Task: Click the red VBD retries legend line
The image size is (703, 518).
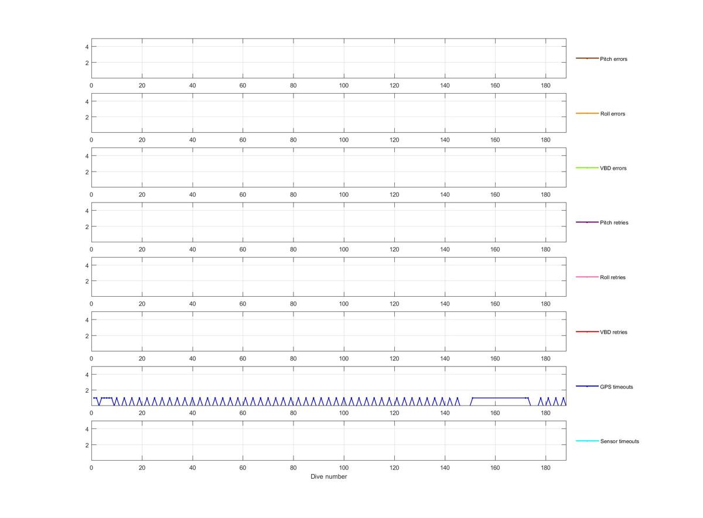Action: click(x=587, y=332)
